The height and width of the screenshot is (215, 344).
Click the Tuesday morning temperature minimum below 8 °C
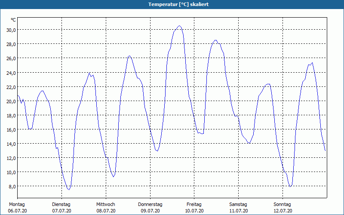pyautogui.click(x=69, y=190)
